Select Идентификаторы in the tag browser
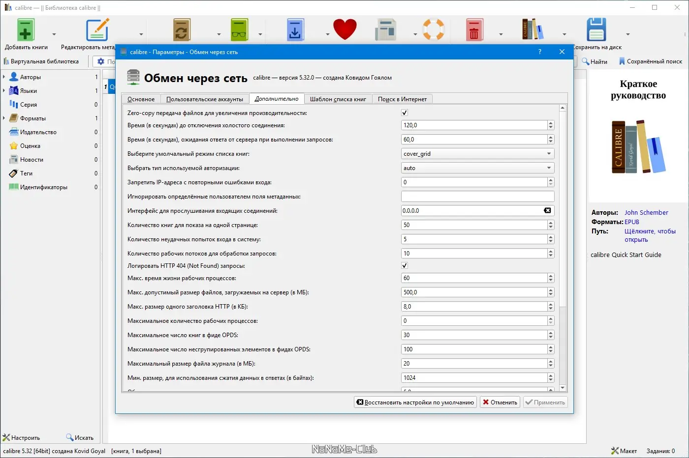The image size is (689, 458). (x=44, y=187)
